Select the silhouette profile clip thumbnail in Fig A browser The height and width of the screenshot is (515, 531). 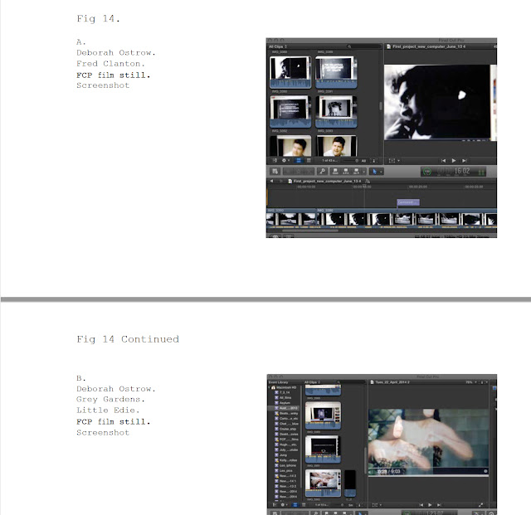point(290,72)
